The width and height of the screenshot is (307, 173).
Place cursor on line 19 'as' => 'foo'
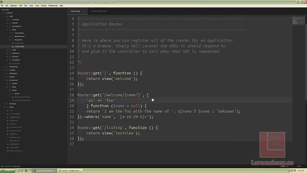[101, 100]
